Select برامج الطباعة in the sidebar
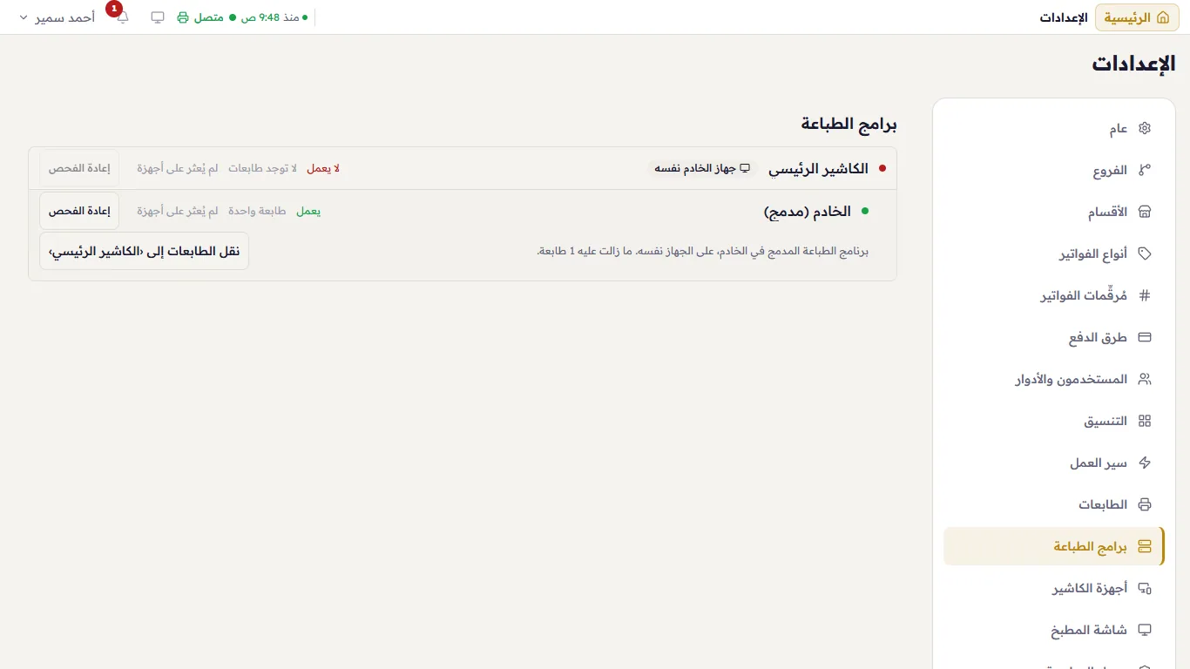The image size is (1190, 669). click(1054, 547)
